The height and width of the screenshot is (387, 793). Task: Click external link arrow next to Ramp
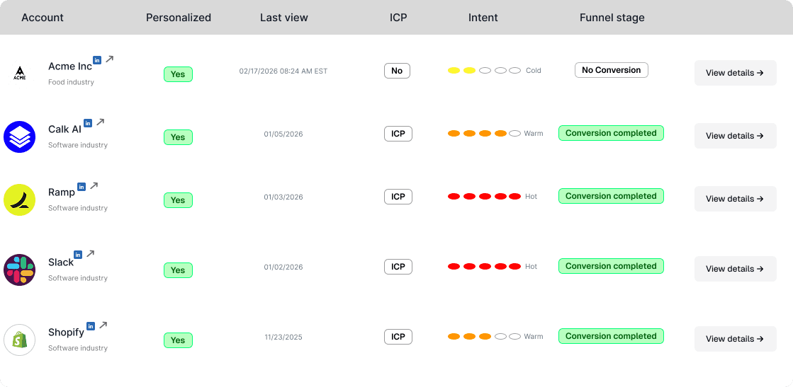click(x=94, y=186)
